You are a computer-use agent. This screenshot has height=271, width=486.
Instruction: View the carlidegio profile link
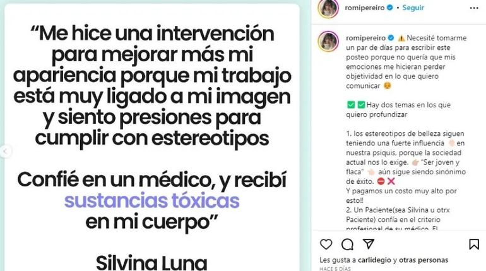[374, 260]
